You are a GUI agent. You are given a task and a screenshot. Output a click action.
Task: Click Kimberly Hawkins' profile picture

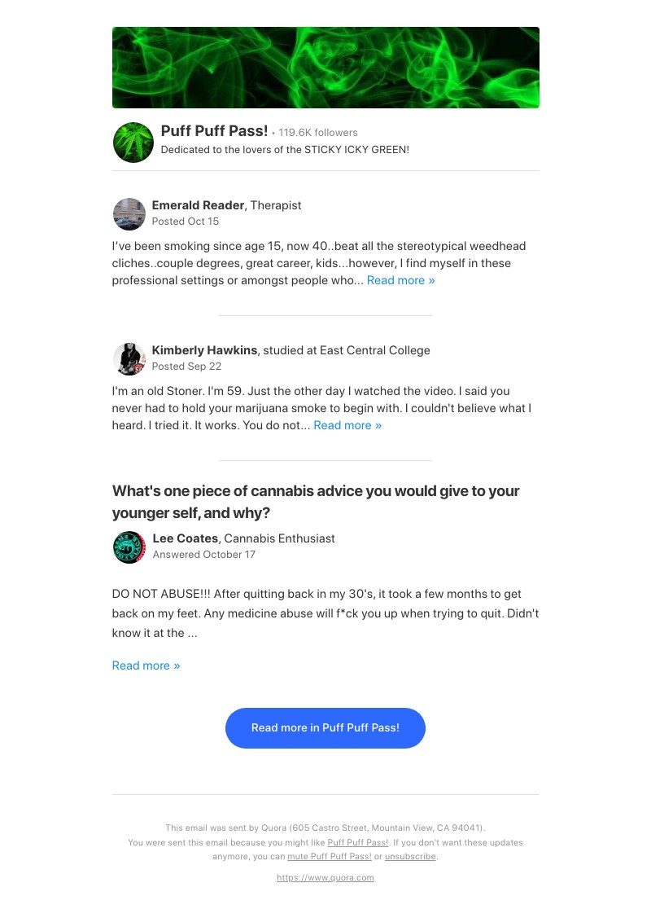pos(129,359)
